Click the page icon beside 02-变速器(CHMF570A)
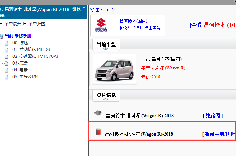The width and height of the screenshot is (236, 156). click(x=6, y=57)
